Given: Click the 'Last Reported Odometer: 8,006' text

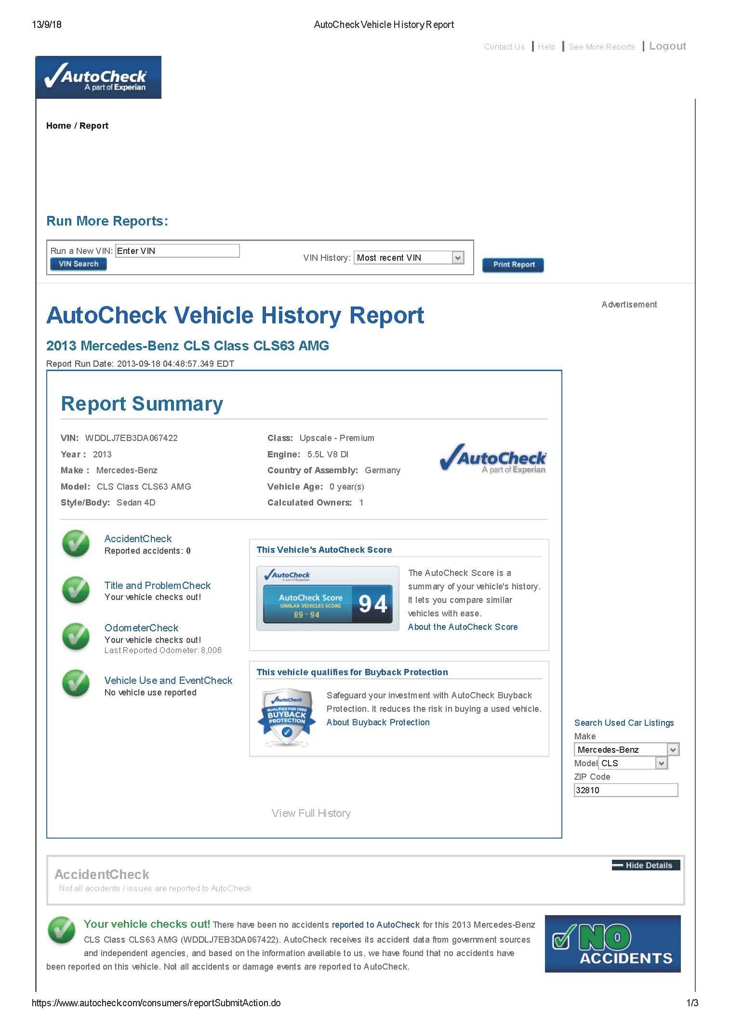Looking at the screenshot, I should [x=163, y=651].
